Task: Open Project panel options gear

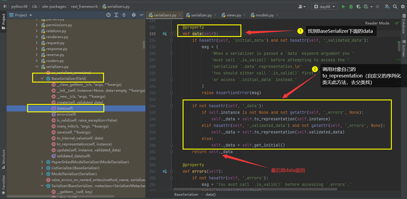Action: (133, 15)
